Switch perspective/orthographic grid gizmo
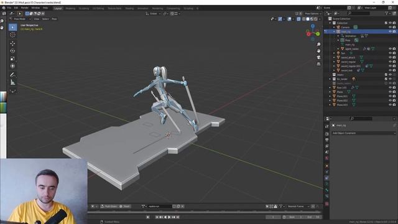This screenshot has width=398, height=224. tap(318, 64)
